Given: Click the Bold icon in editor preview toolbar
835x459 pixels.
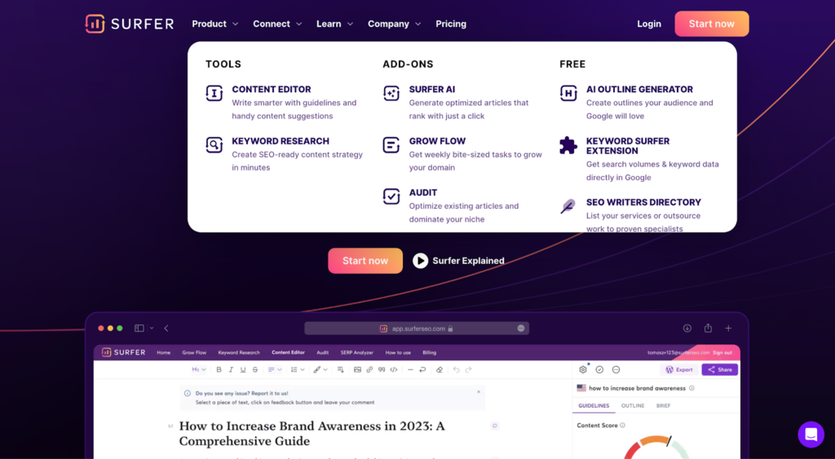Looking at the screenshot, I should [x=219, y=369].
